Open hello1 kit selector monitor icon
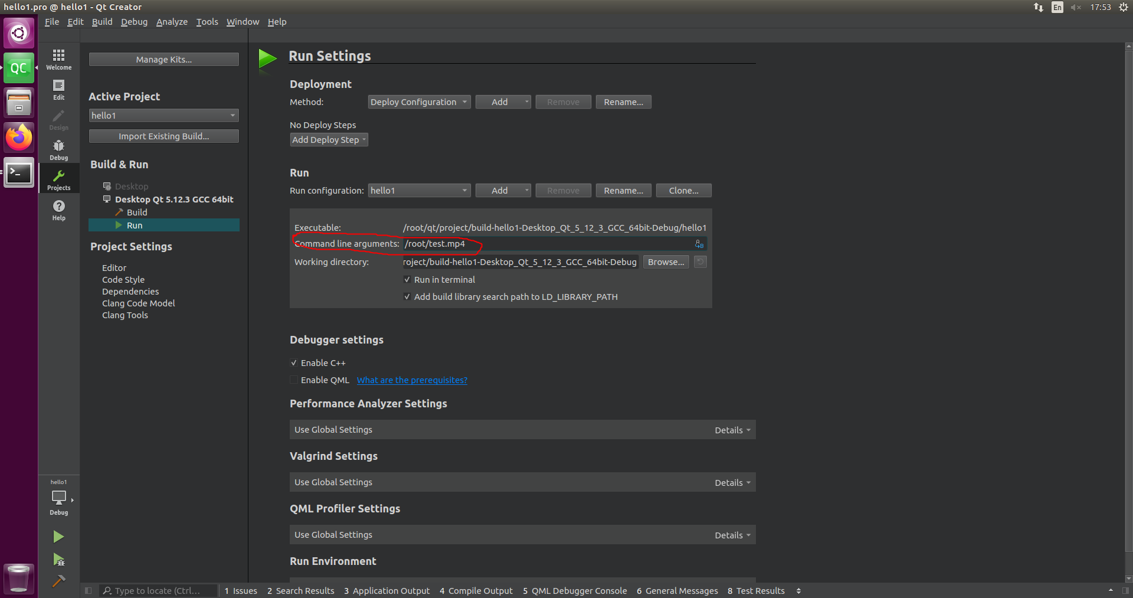Viewport: 1133px width, 598px height. tap(59, 498)
